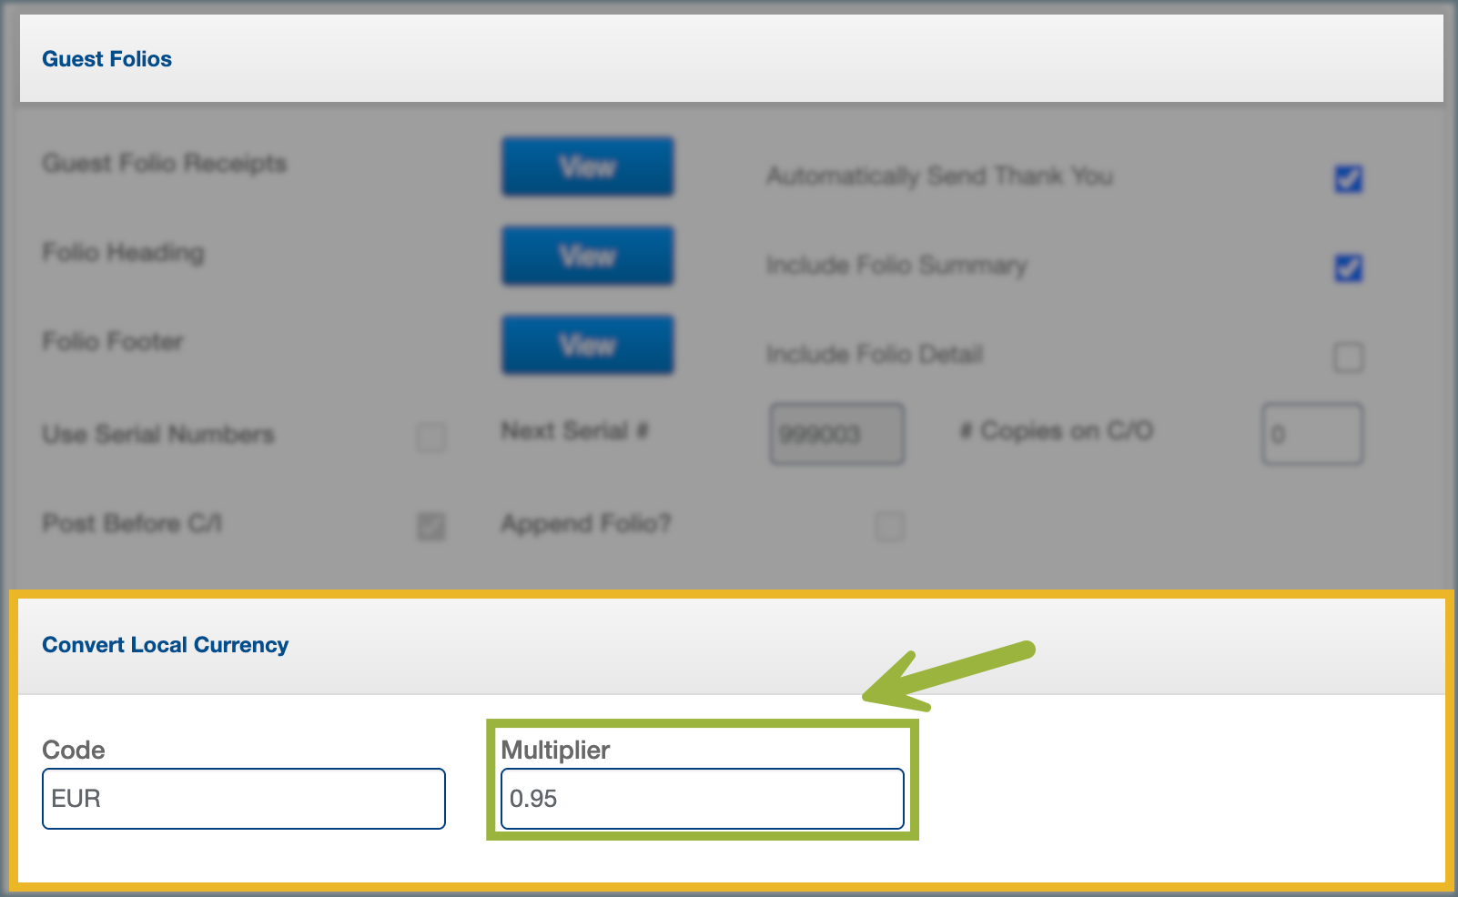1458x897 pixels.
Task: Click the Multiplier label text
Action: (555, 750)
